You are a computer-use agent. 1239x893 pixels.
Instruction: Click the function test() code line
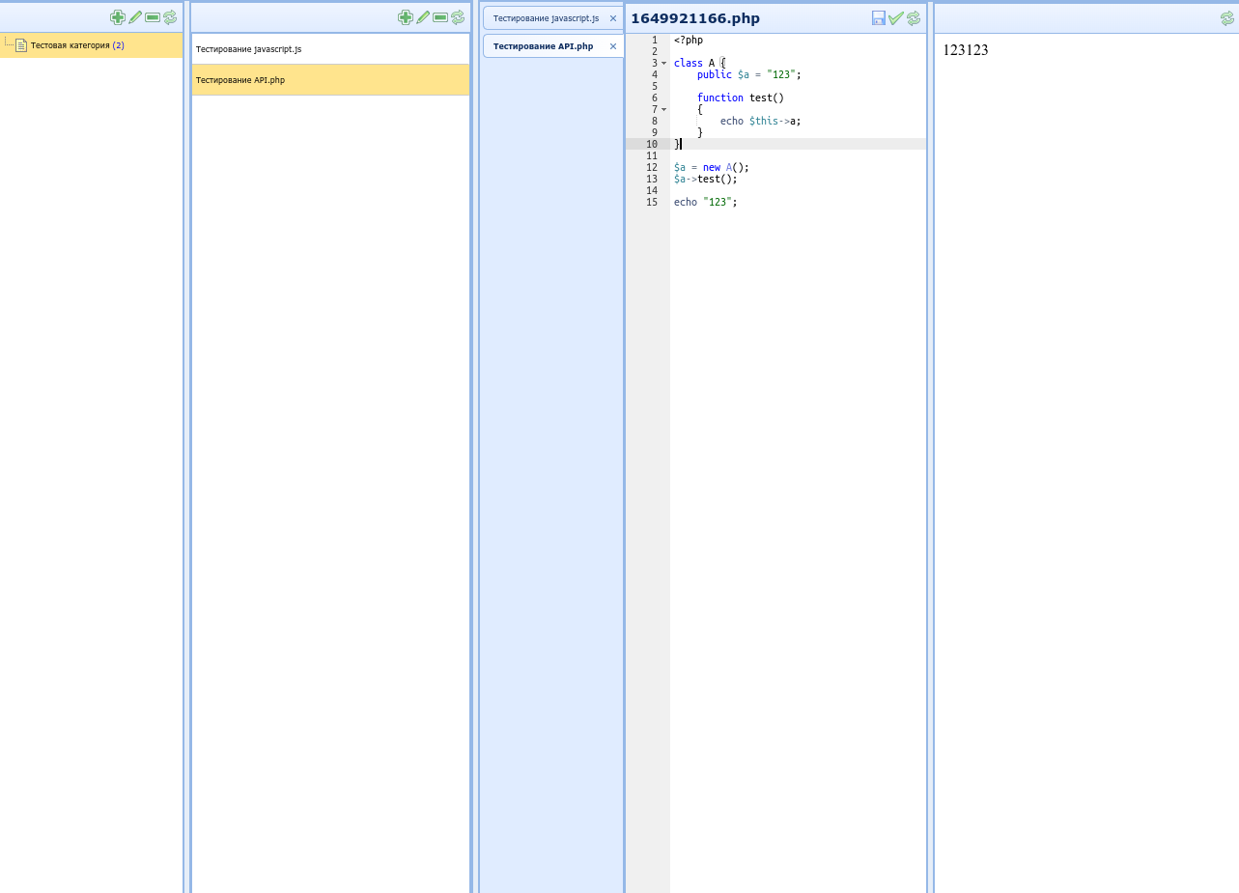[x=741, y=98]
